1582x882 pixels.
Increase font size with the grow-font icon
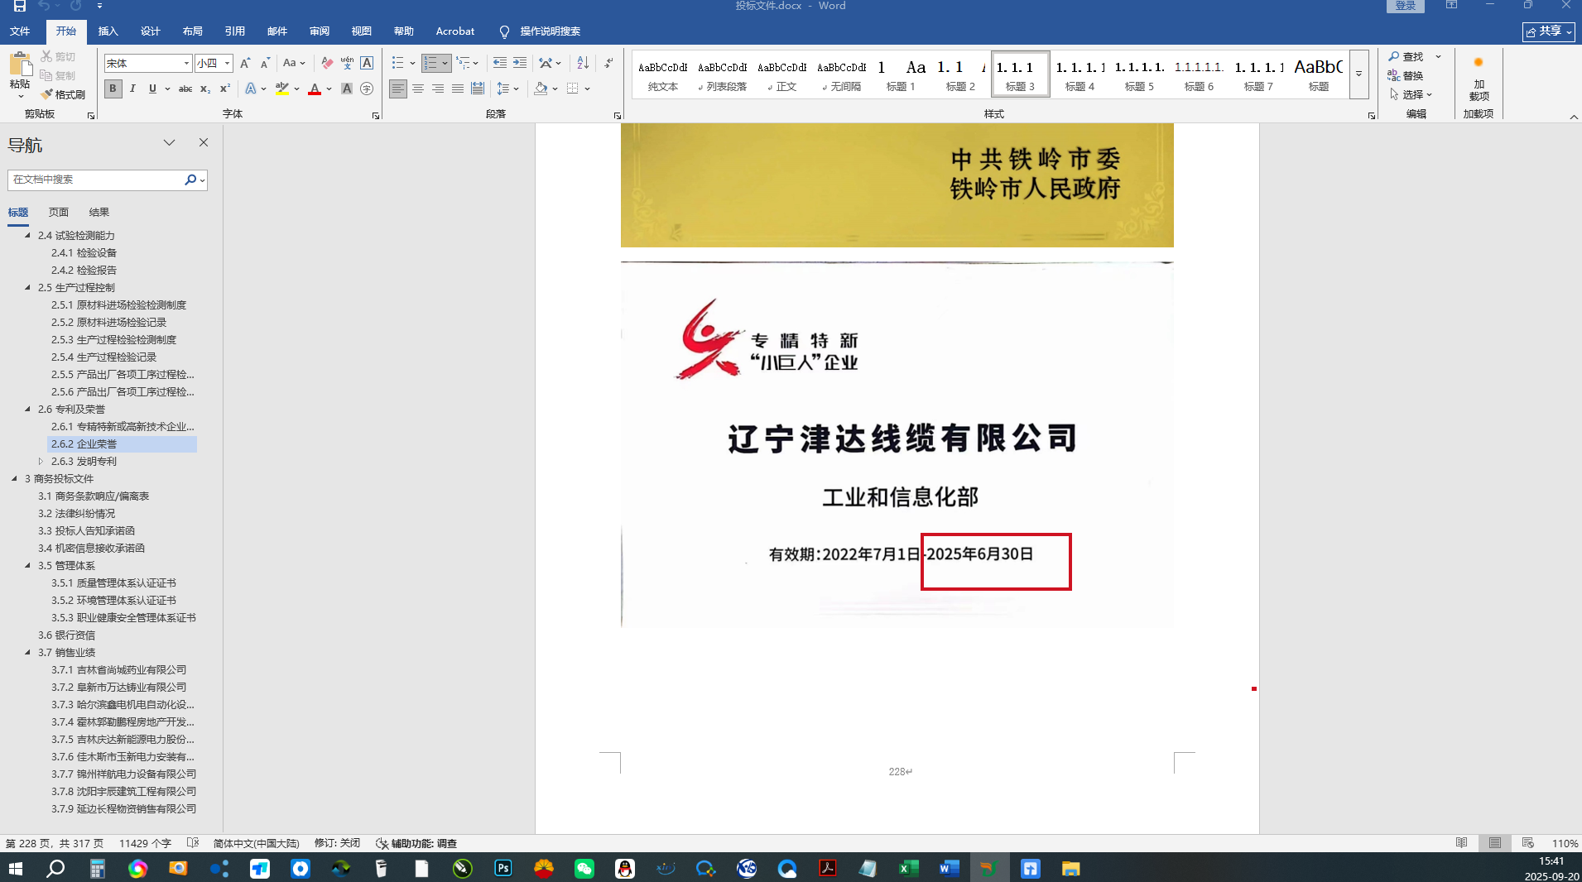[245, 63]
